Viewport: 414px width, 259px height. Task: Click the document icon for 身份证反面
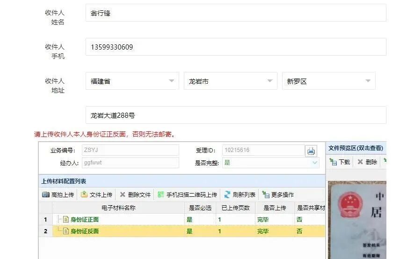pos(66,231)
